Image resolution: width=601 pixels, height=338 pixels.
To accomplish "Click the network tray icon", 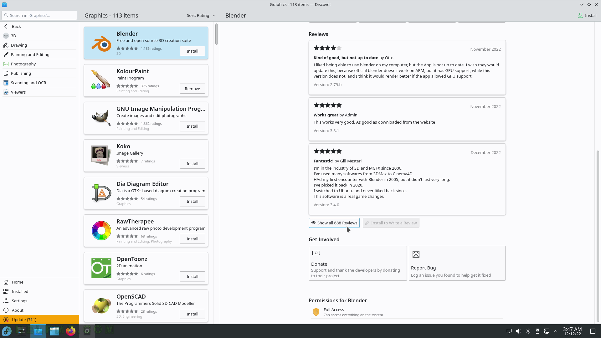I will tap(547, 331).
